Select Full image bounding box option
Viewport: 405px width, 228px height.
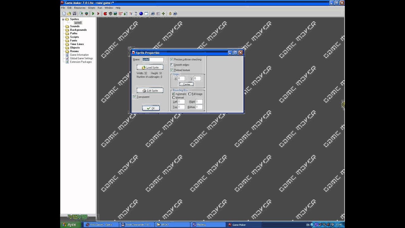click(190, 94)
